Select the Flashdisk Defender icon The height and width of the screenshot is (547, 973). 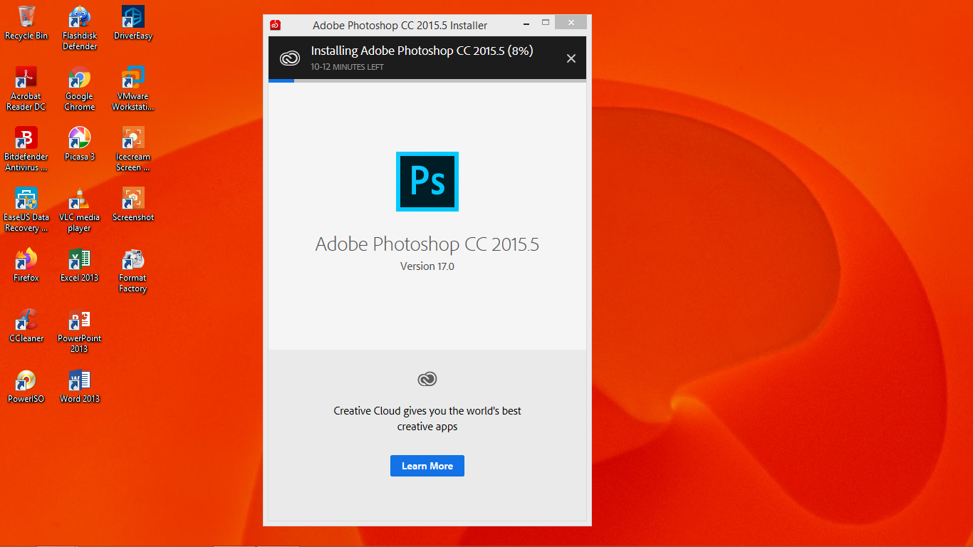[80, 28]
